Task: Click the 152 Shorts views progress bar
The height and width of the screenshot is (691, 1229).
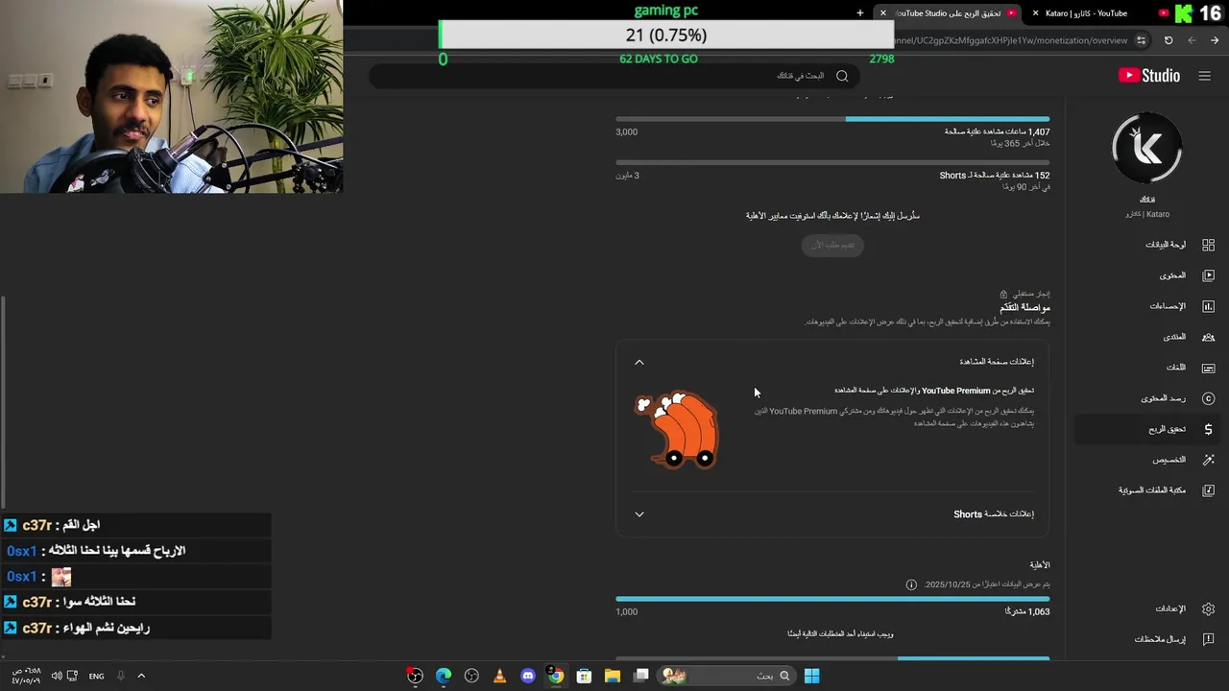Action: [832, 162]
